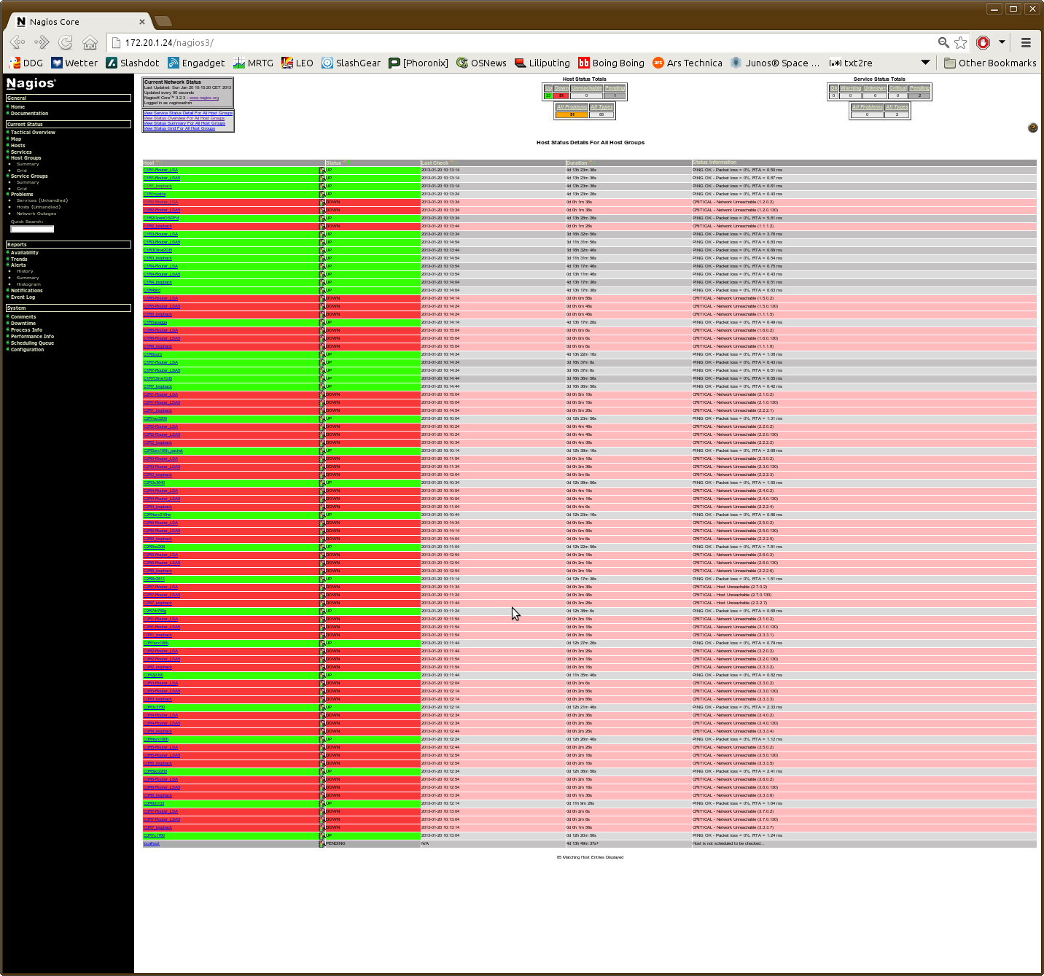Open host C1R1-Router_LSA details

(x=160, y=170)
